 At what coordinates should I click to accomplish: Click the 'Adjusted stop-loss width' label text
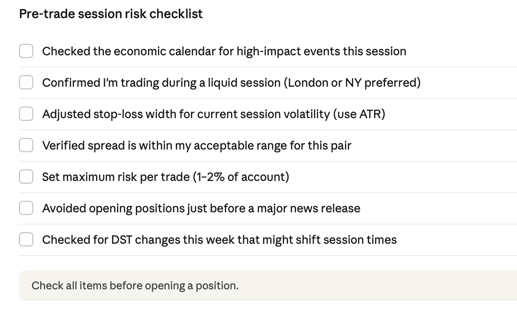[214, 114]
